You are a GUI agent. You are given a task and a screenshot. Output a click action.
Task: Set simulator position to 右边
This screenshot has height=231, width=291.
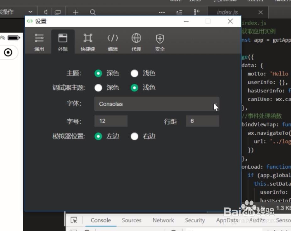click(135, 136)
